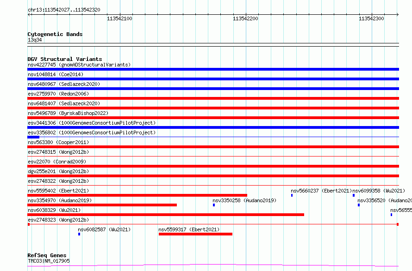The image size is (412, 271).
Task: Open variant nsv1048814 (Coe2014) label
Action: (x=56, y=74)
